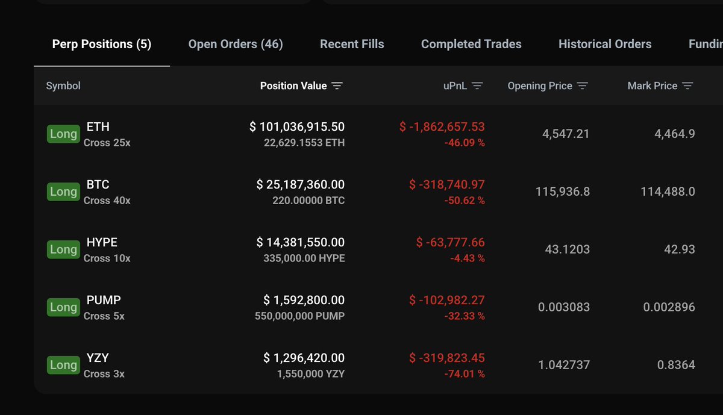723x415 pixels.
Task: Click the PUMP position value amount
Action: pos(304,300)
